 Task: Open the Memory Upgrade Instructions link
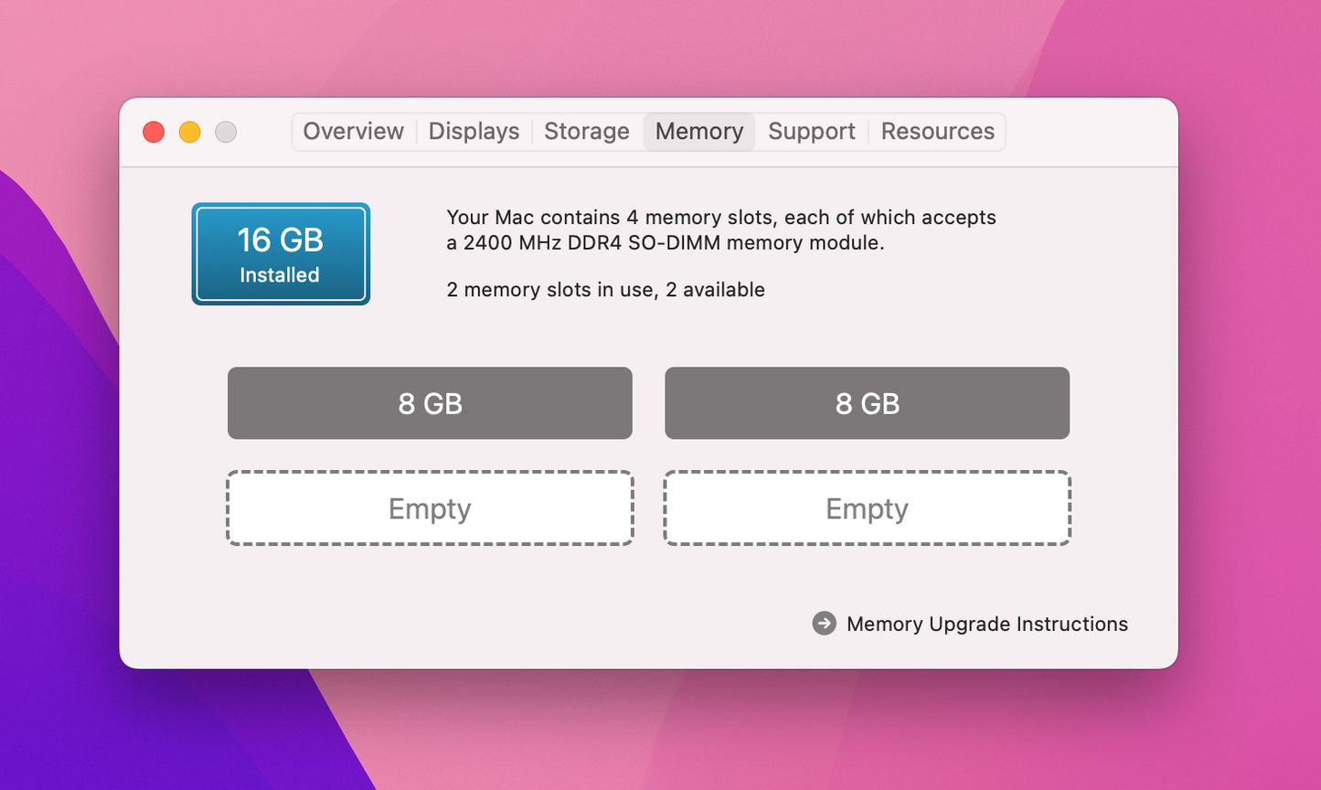tap(986, 624)
